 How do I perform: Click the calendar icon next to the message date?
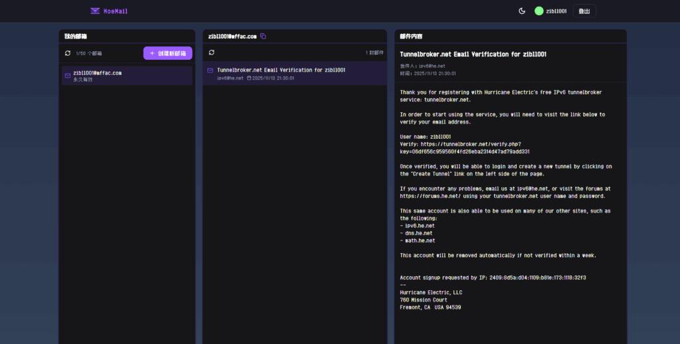click(x=249, y=78)
